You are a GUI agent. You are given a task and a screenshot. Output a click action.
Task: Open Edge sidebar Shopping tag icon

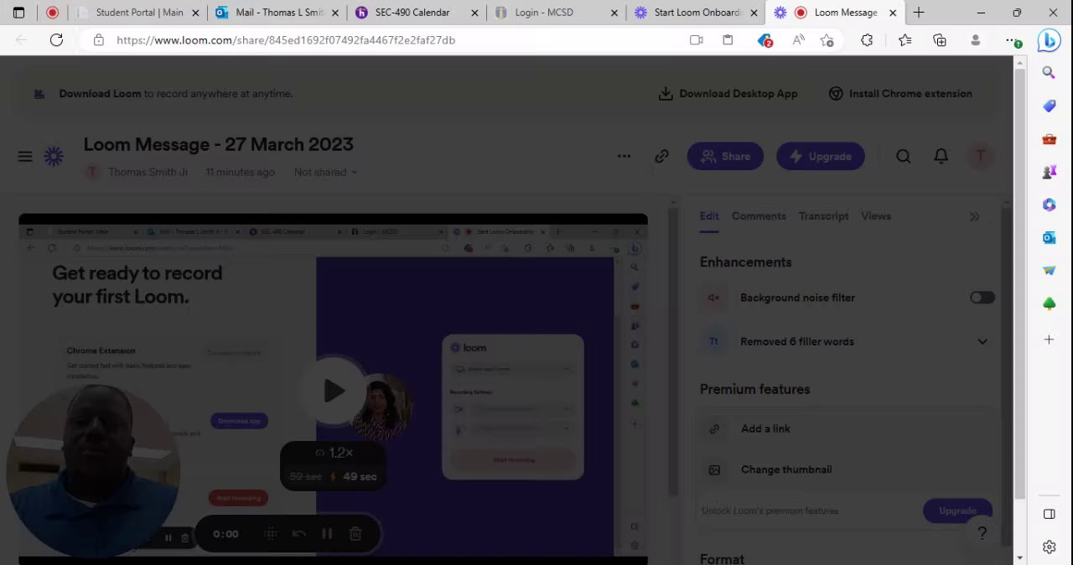pyautogui.click(x=1049, y=106)
